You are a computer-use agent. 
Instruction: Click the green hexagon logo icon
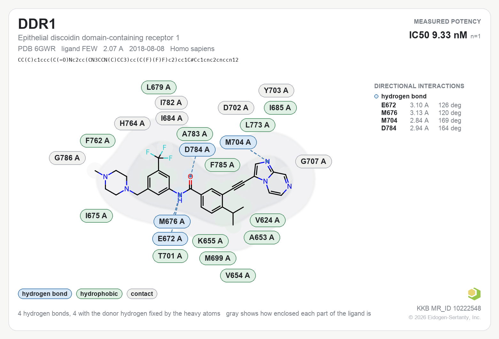click(x=474, y=294)
